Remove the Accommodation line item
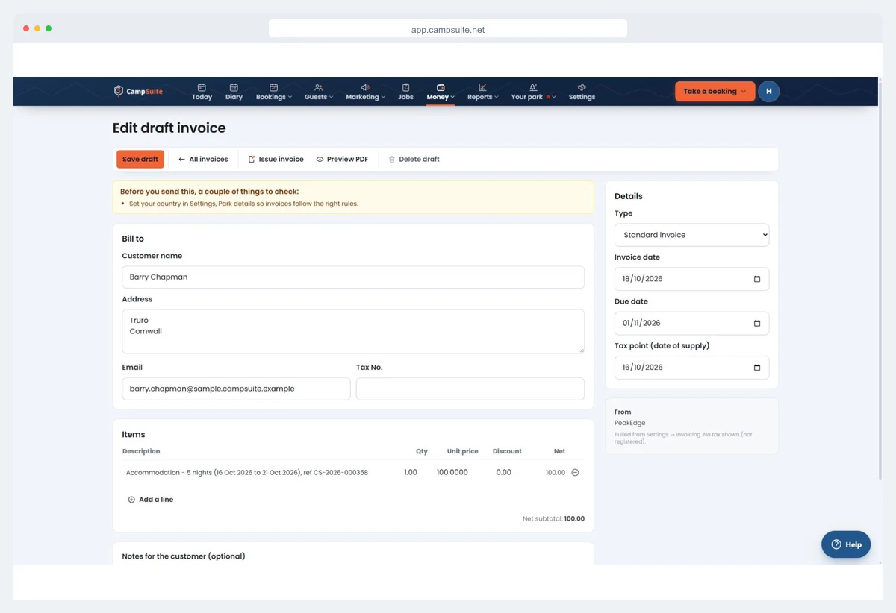 click(x=575, y=472)
